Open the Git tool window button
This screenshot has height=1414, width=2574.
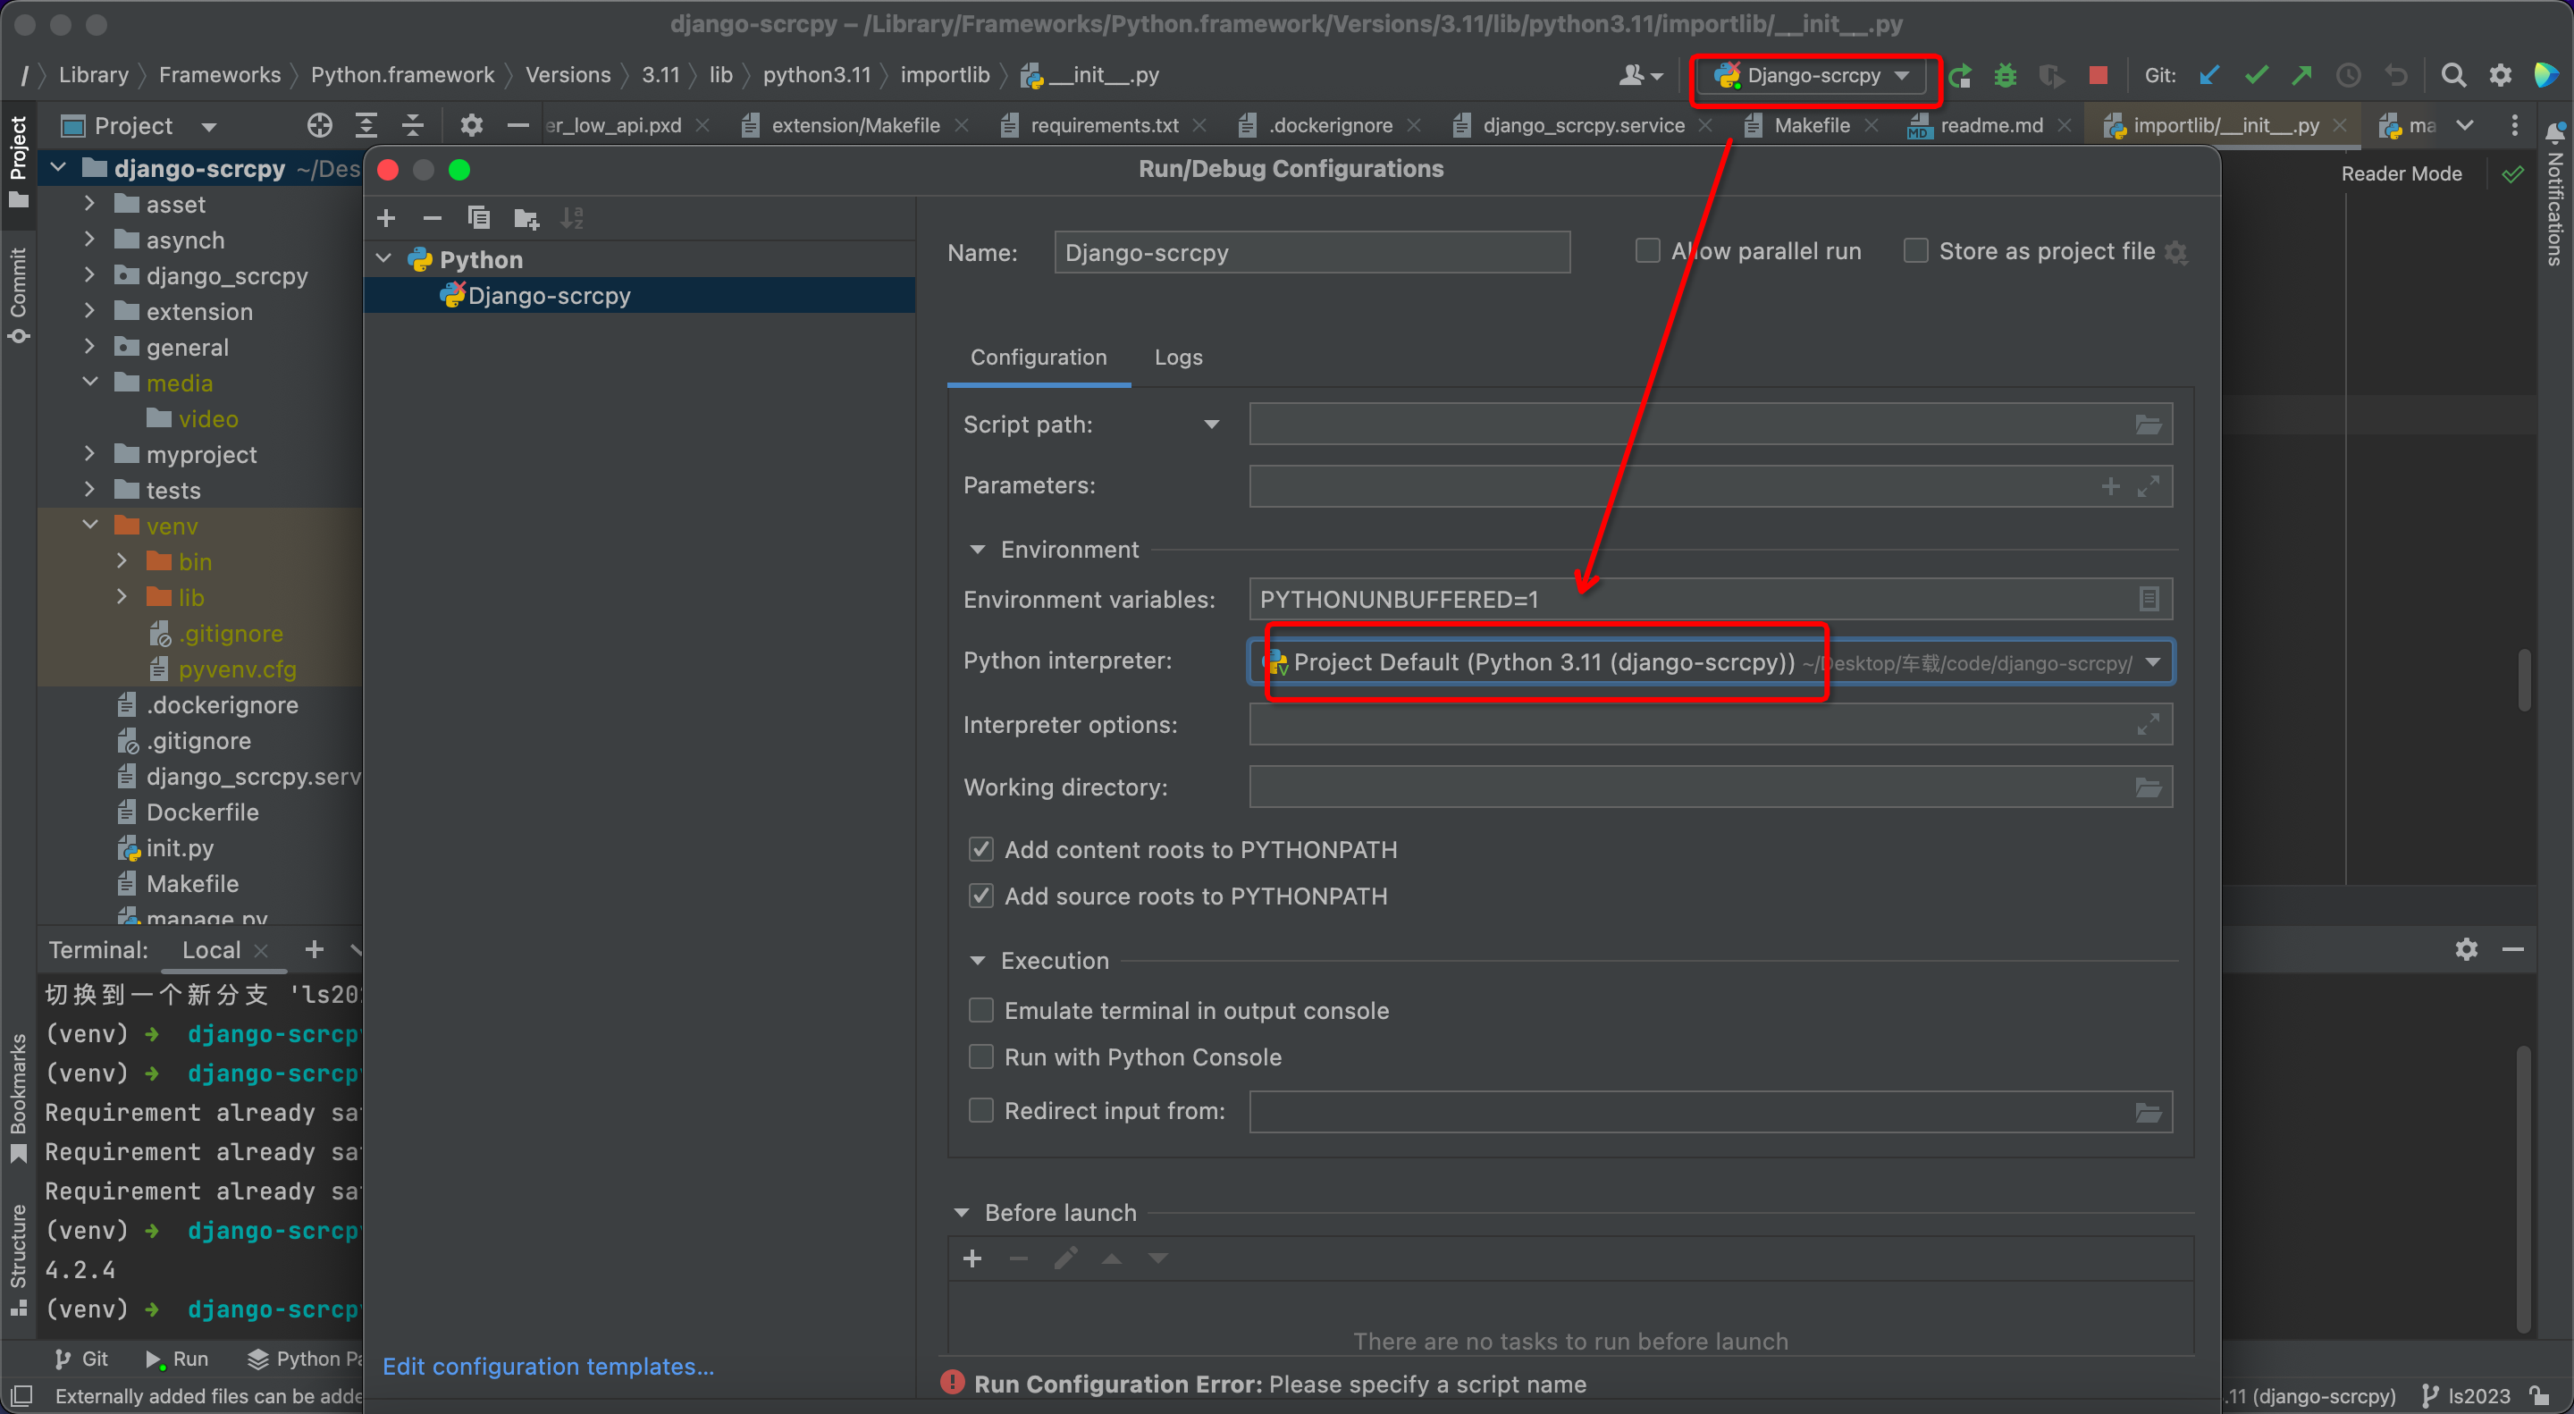(x=82, y=1359)
